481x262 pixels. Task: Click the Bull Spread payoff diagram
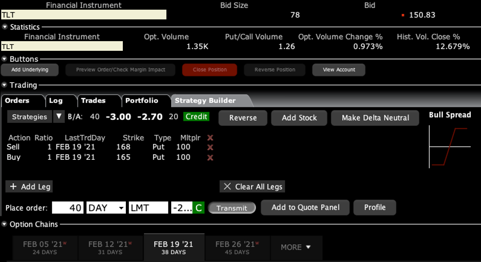(450, 147)
